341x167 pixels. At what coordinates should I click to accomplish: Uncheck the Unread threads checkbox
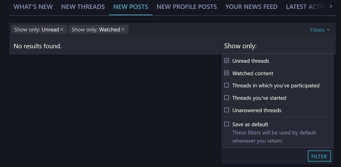(x=226, y=61)
